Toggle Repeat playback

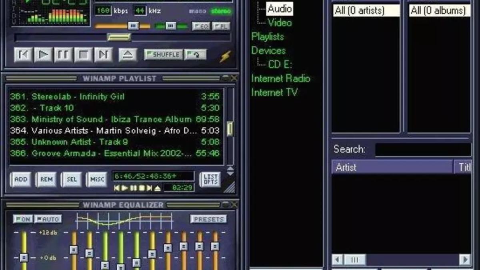(x=196, y=54)
